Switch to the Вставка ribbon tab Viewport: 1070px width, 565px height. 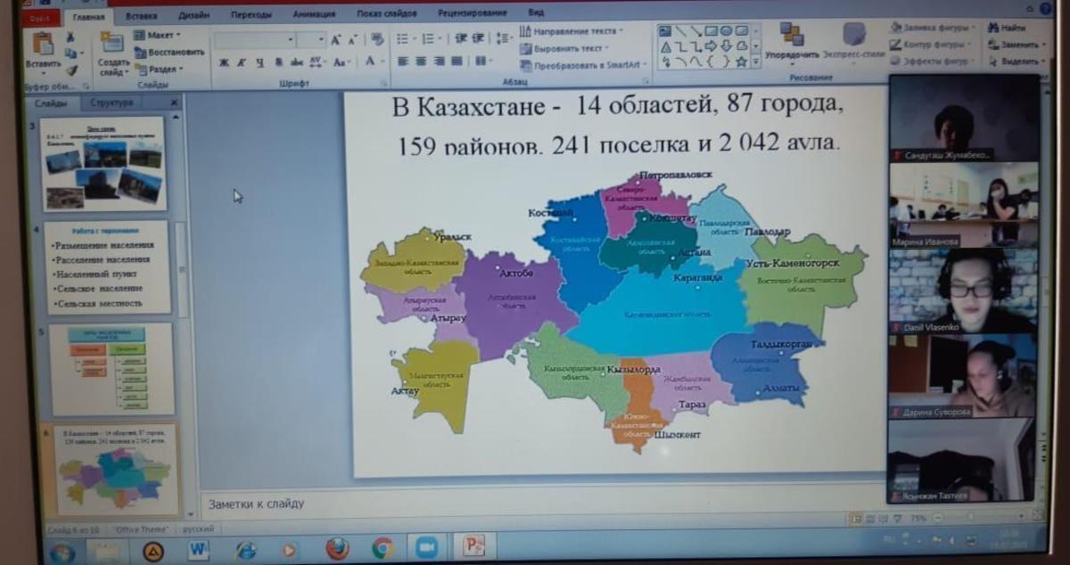(x=142, y=15)
